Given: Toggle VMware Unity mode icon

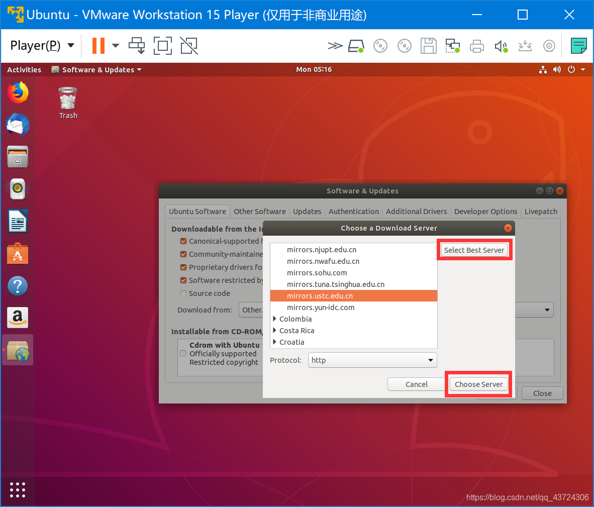Looking at the screenshot, I should [189, 46].
